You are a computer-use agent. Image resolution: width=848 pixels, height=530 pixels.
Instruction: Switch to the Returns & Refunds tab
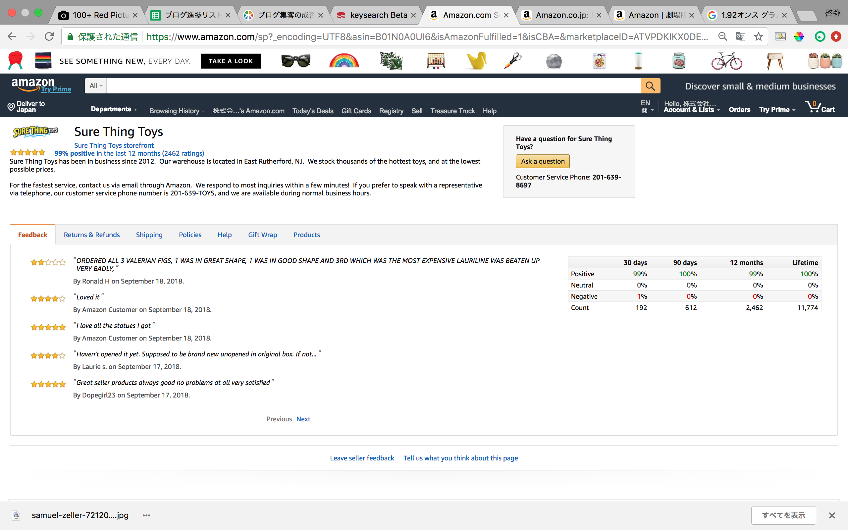tap(92, 235)
